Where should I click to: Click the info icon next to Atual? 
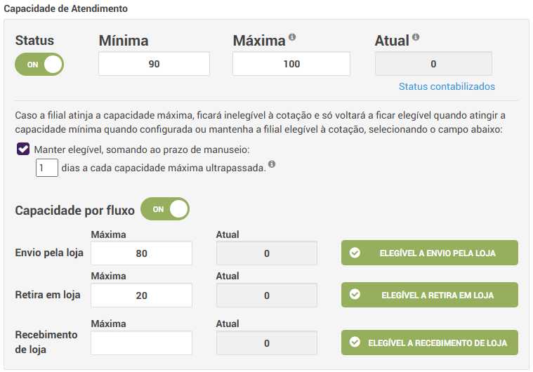tap(416, 38)
